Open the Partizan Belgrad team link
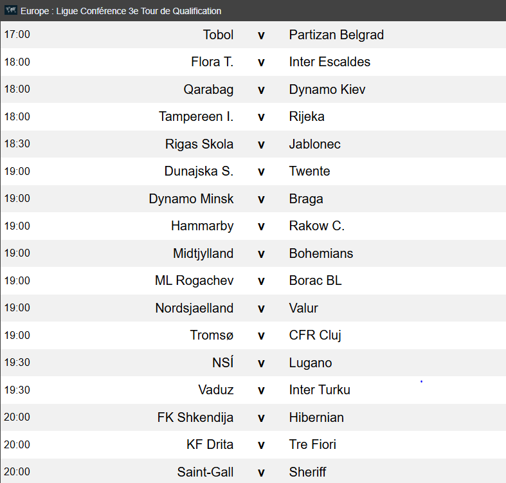The width and height of the screenshot is (506, 483). [x=336, y=35]
